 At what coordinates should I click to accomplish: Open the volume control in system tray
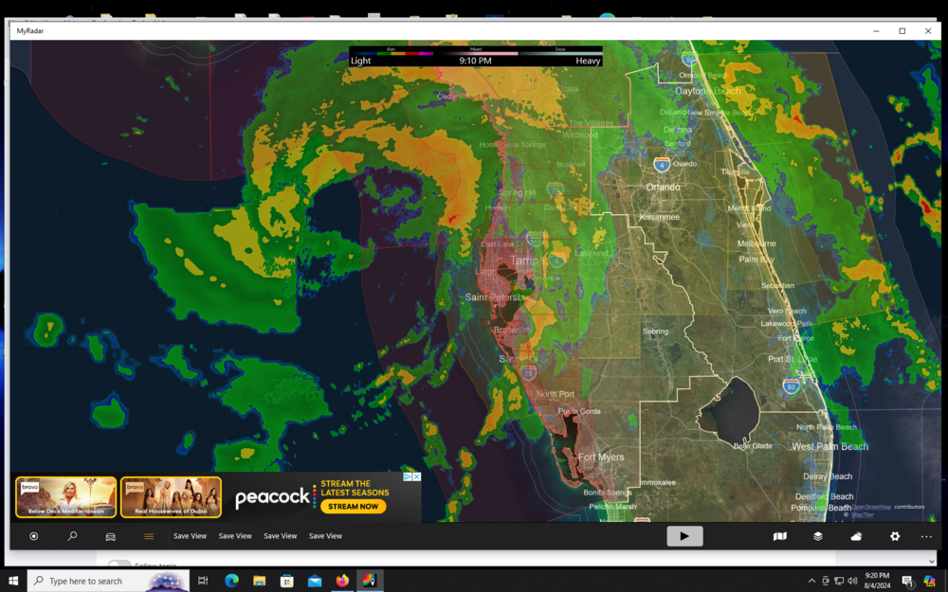pos(852,581)
